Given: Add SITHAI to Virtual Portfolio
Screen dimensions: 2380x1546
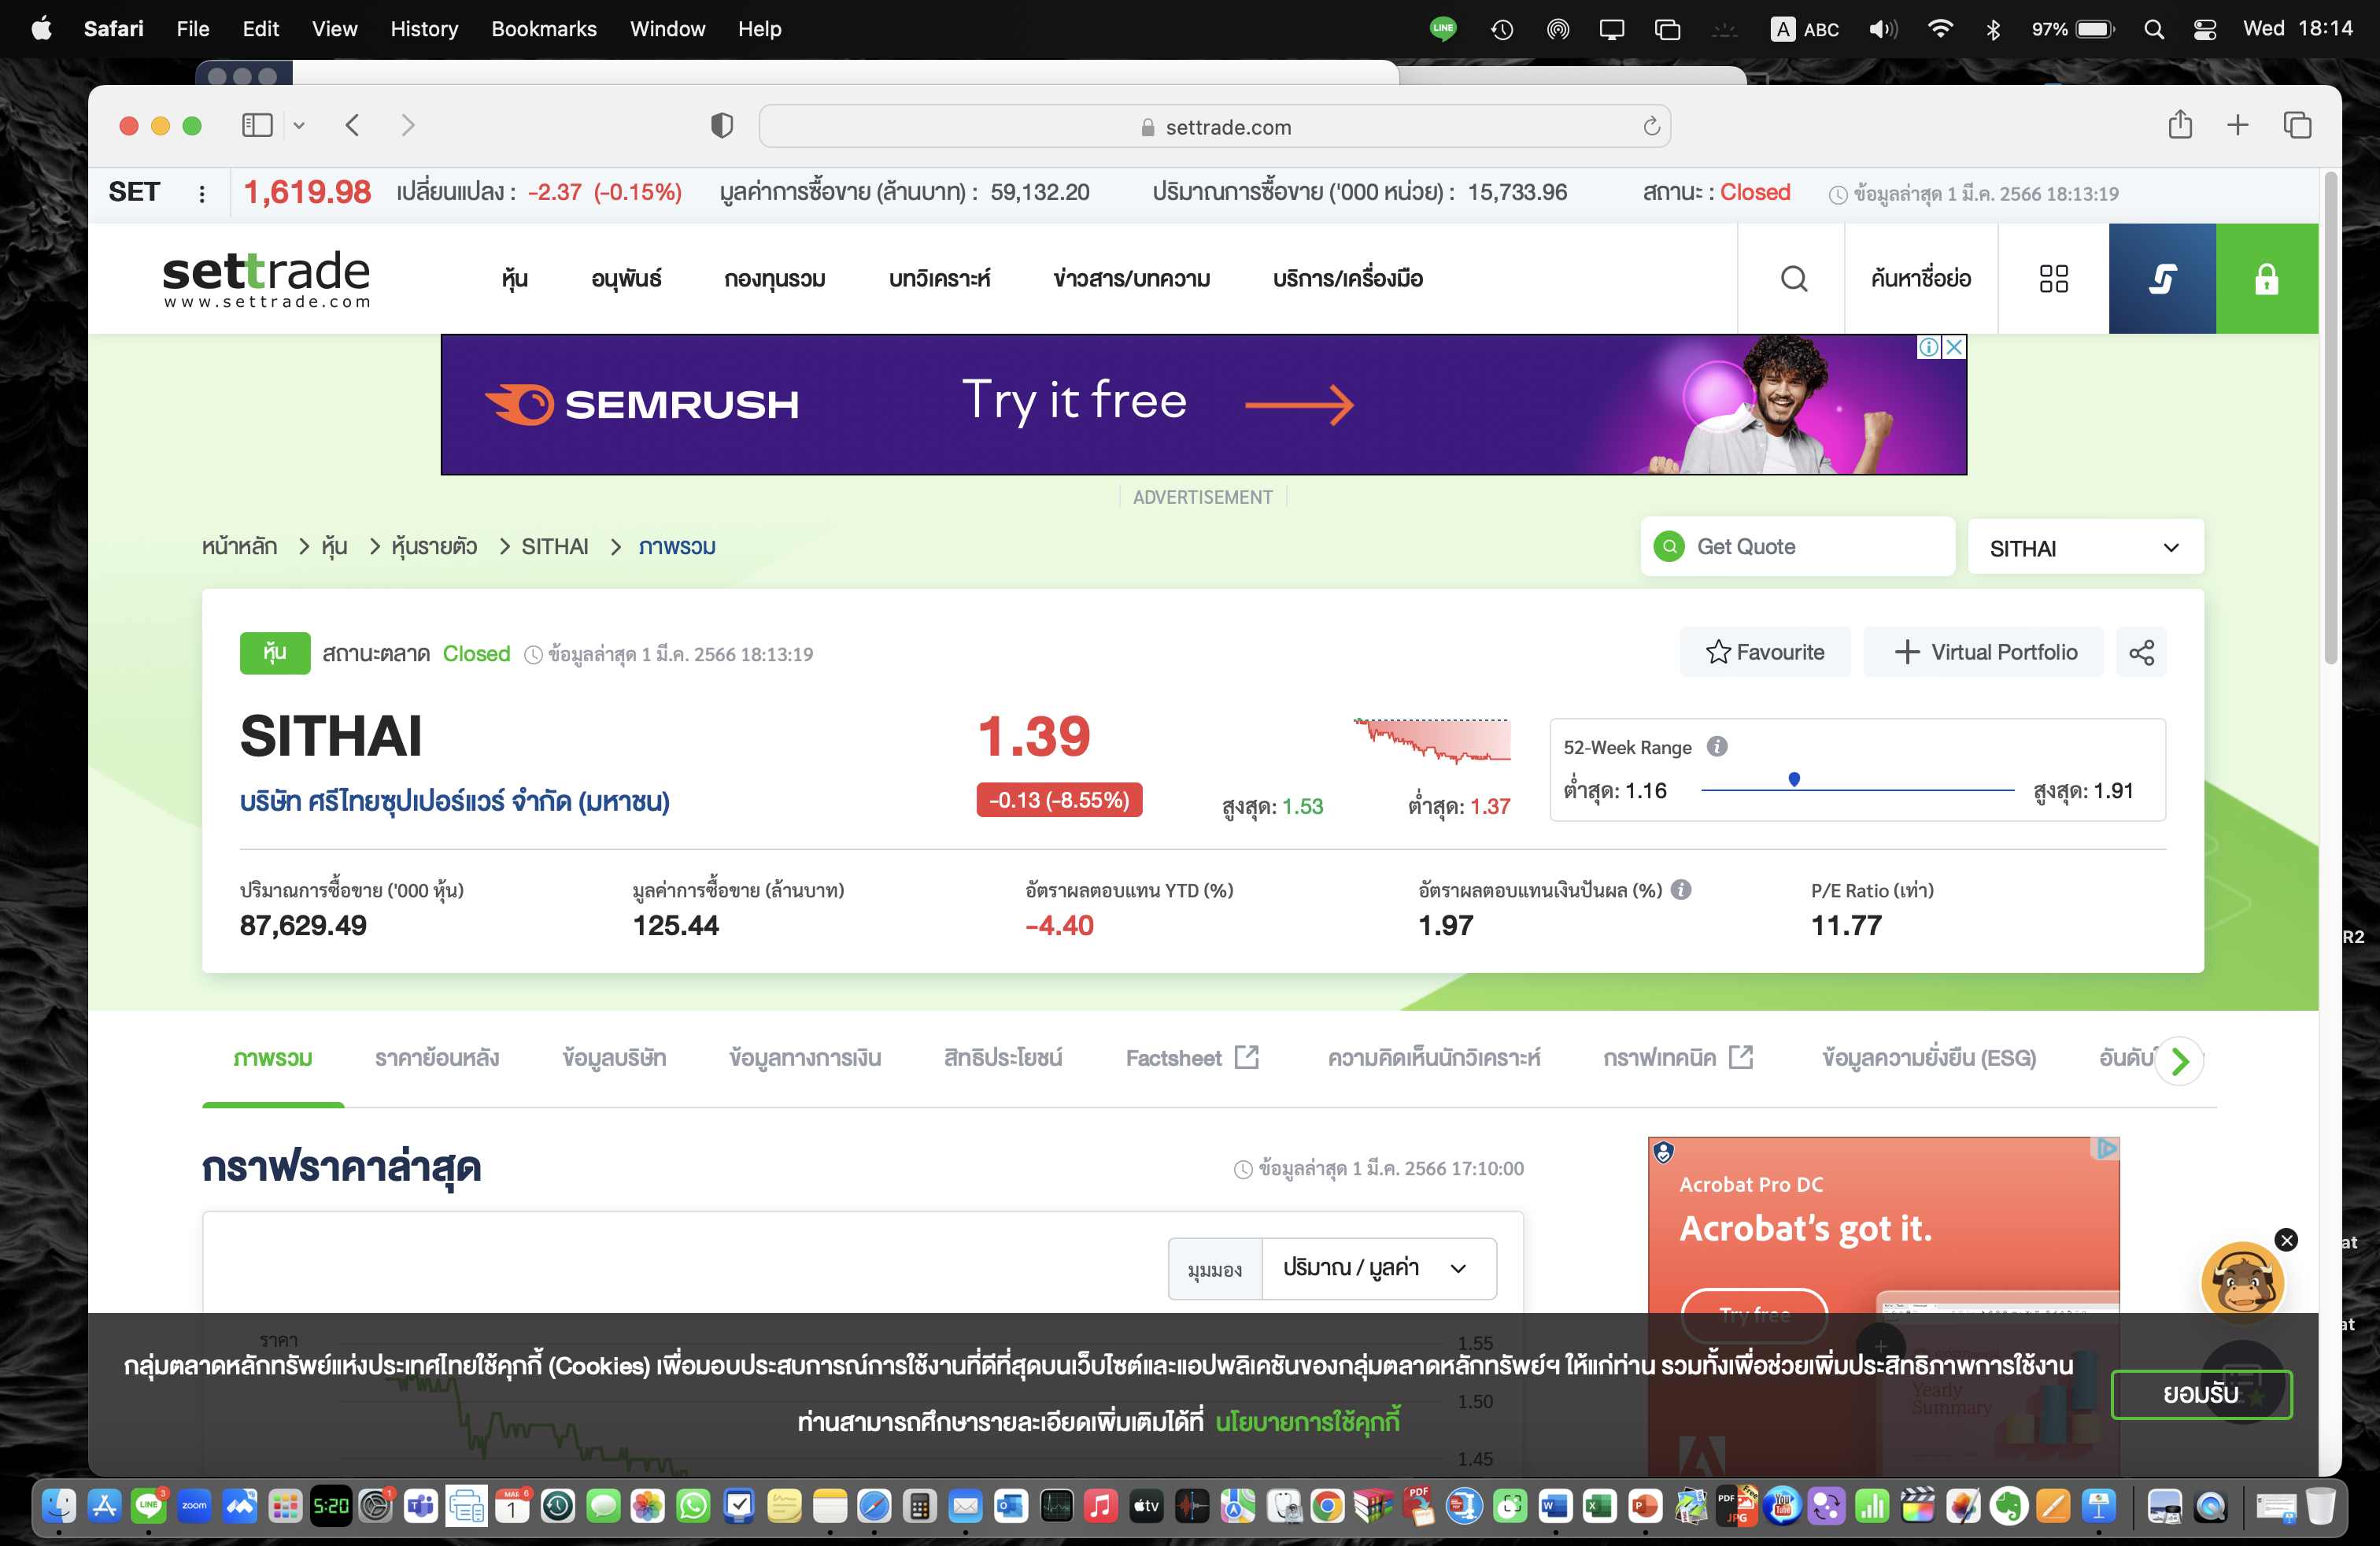Looking at the screenshot, I should [1984, 653].
